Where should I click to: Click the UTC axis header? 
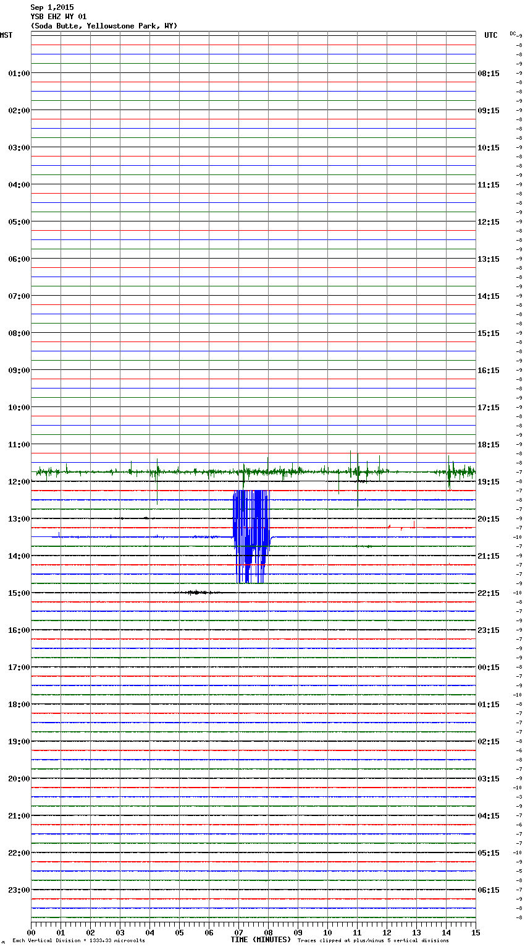[491, 35]
